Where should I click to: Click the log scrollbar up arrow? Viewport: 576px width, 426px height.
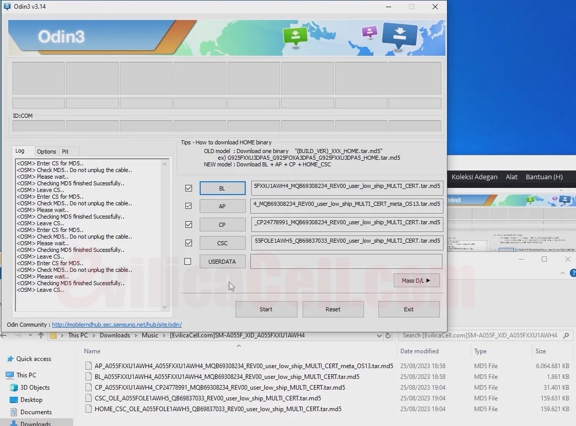pos(164,164)
